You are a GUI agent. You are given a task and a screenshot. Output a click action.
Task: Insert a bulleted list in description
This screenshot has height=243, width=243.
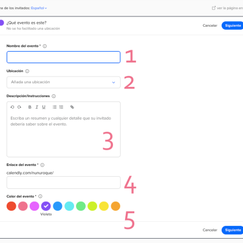[55, 107]
